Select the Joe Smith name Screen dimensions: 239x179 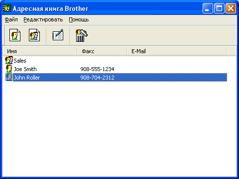coord(25,69)
